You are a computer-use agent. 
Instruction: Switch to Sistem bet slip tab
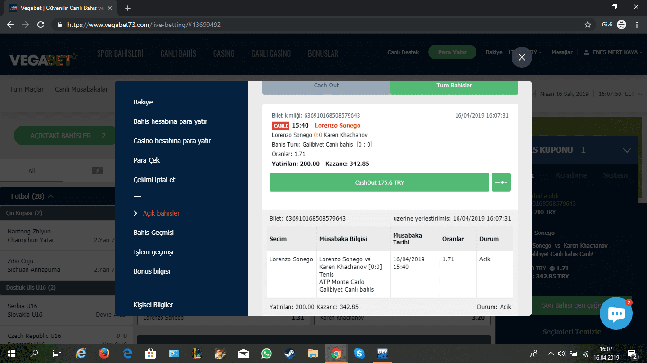tap(615, 175)
